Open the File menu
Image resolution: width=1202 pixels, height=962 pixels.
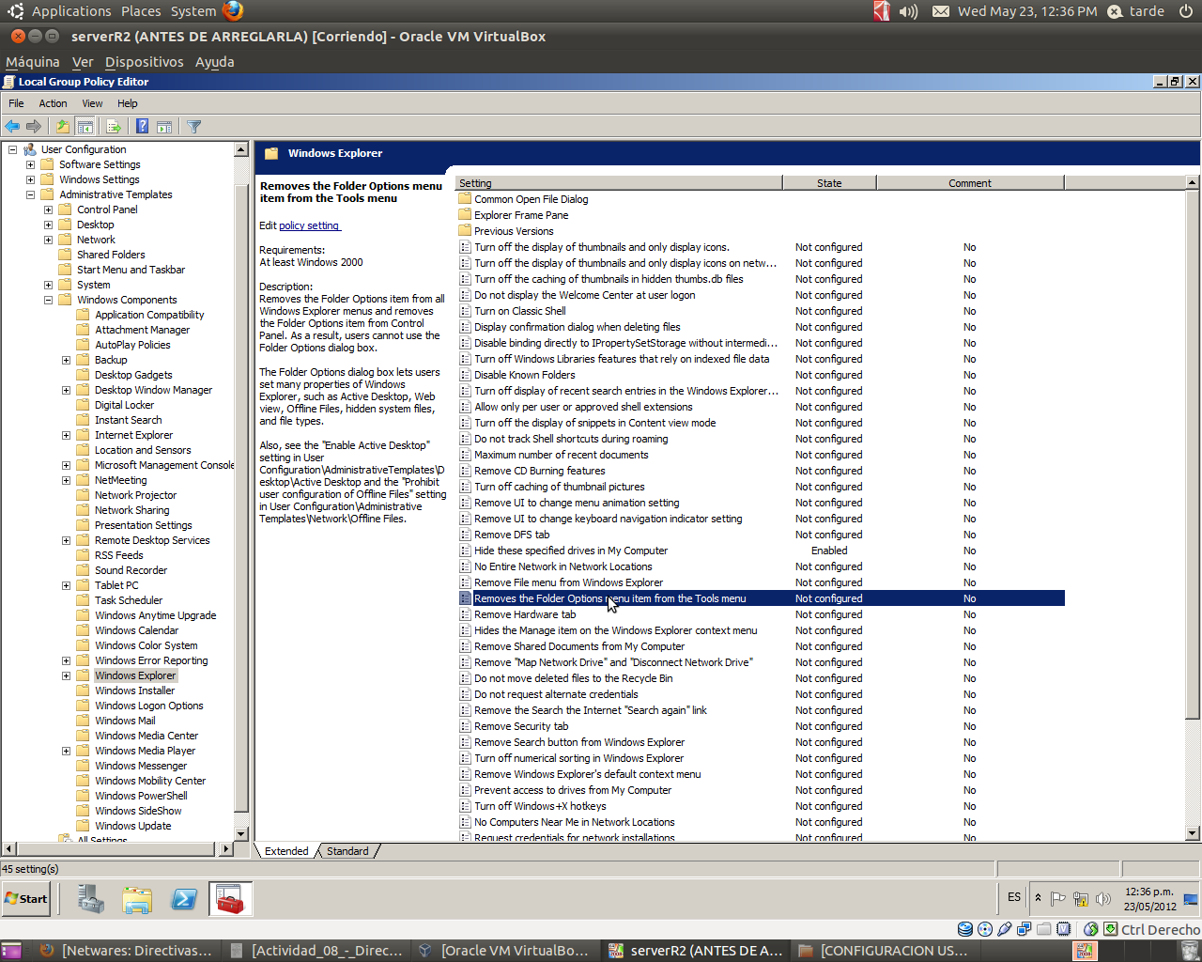pos(16,103)
